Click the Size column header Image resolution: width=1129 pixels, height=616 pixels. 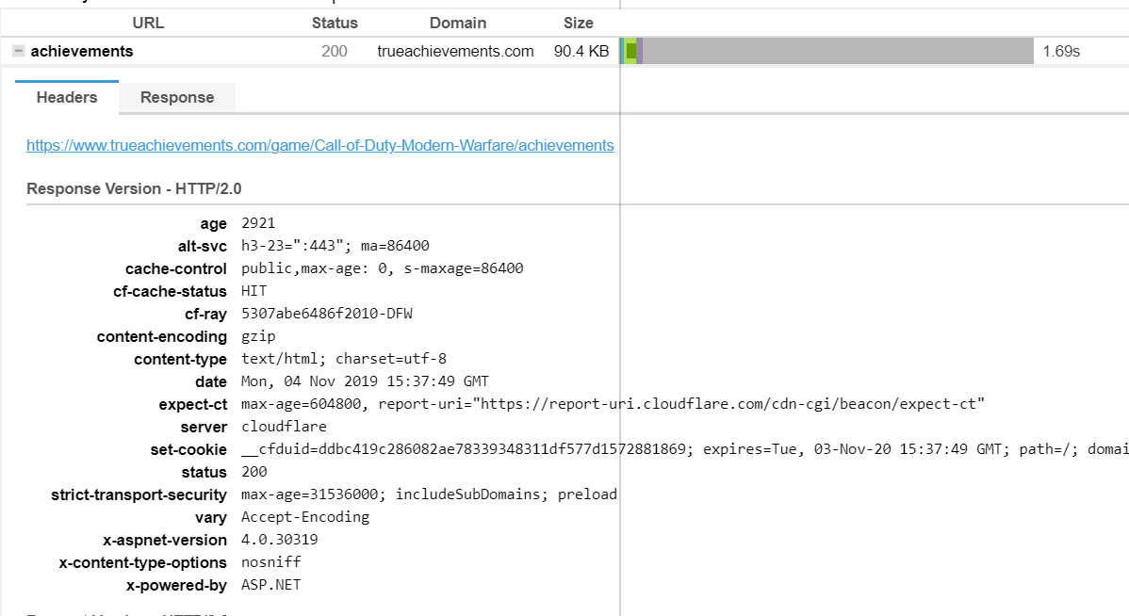[x=579, y=23]
